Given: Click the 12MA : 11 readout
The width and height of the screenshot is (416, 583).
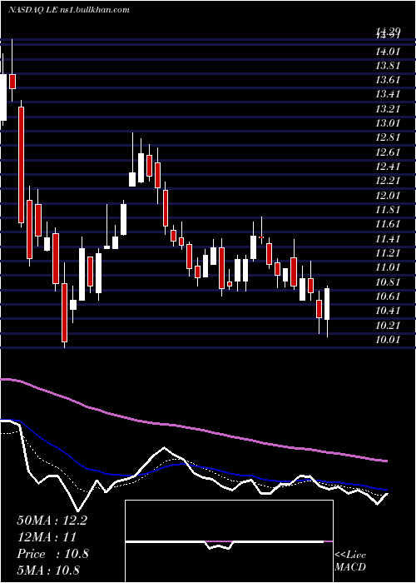Looking at the screenshot, I should coord(47,537).
